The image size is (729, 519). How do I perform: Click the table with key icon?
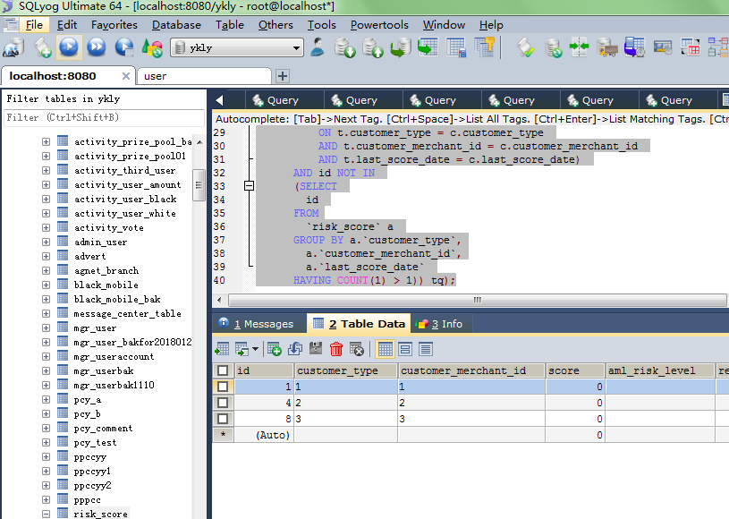click(484, 47)
